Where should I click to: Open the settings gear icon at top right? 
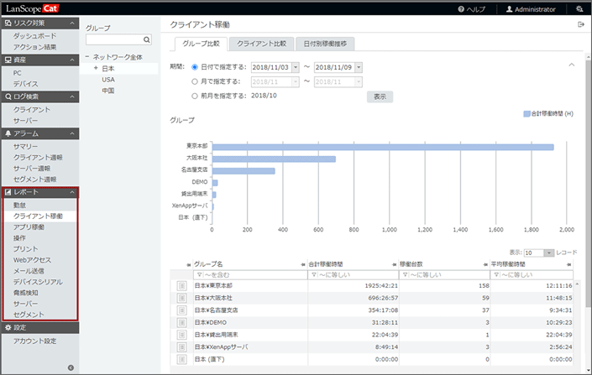click(x=579, y=9)
